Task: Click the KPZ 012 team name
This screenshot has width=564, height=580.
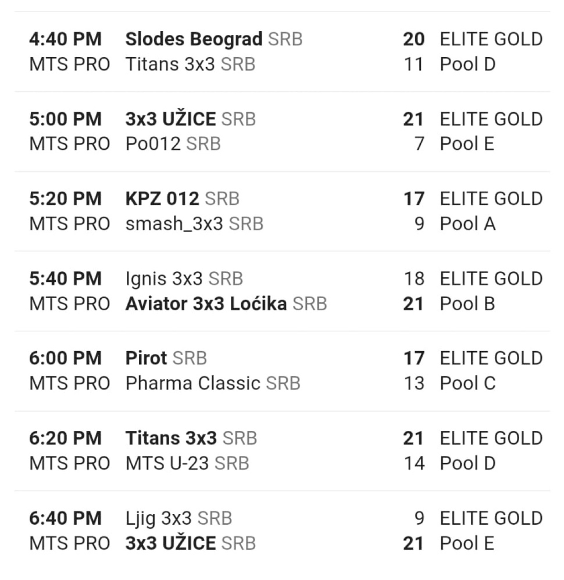Action: pos(162,199)
